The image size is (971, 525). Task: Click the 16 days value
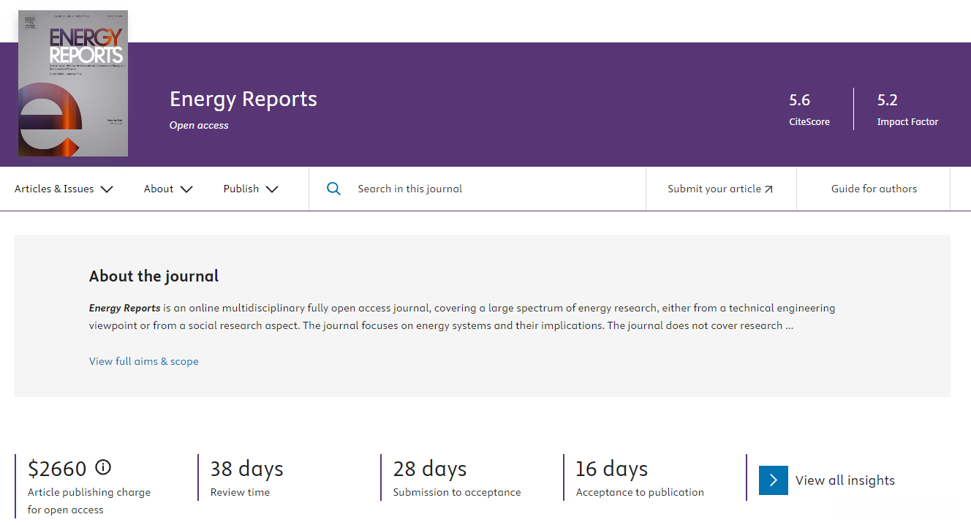(612, 469)
